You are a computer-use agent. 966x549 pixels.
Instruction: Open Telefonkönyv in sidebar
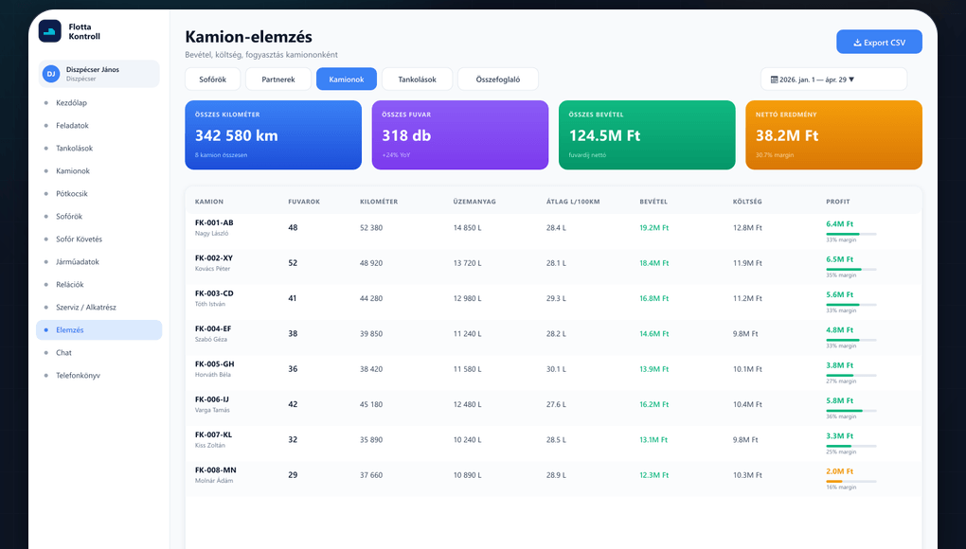pyautogui.click(x=99, y=376)
